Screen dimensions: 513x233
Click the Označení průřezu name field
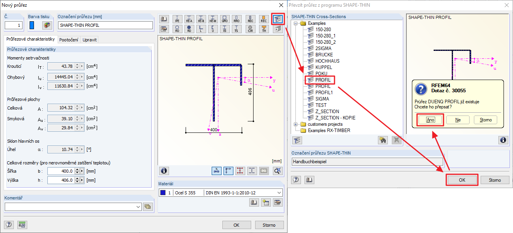105,25
